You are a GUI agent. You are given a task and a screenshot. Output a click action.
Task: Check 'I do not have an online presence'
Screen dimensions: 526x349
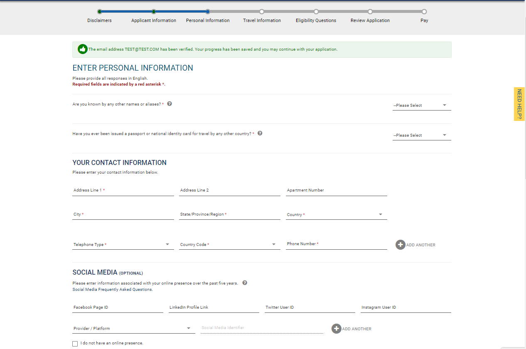coord(75,344)
